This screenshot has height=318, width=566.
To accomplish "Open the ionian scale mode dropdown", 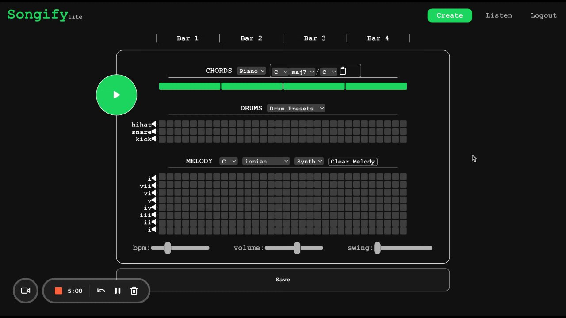I will tap(266, 161).
